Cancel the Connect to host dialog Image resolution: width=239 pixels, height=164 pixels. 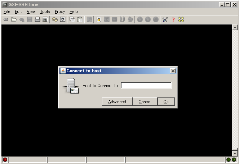pyautogui.click(x=145, y=102)
